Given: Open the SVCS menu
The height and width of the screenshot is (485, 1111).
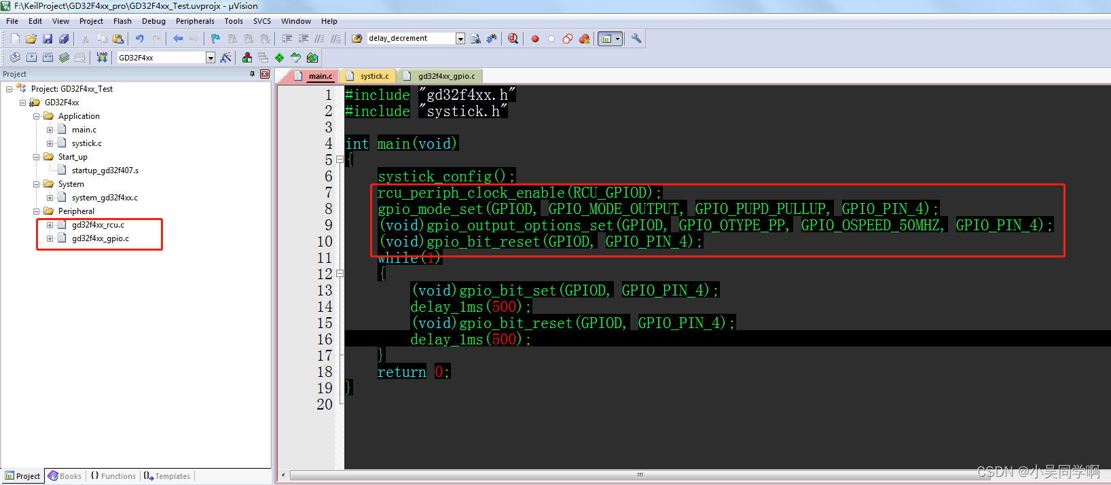Looking at the screenshot, I should 262,21.
